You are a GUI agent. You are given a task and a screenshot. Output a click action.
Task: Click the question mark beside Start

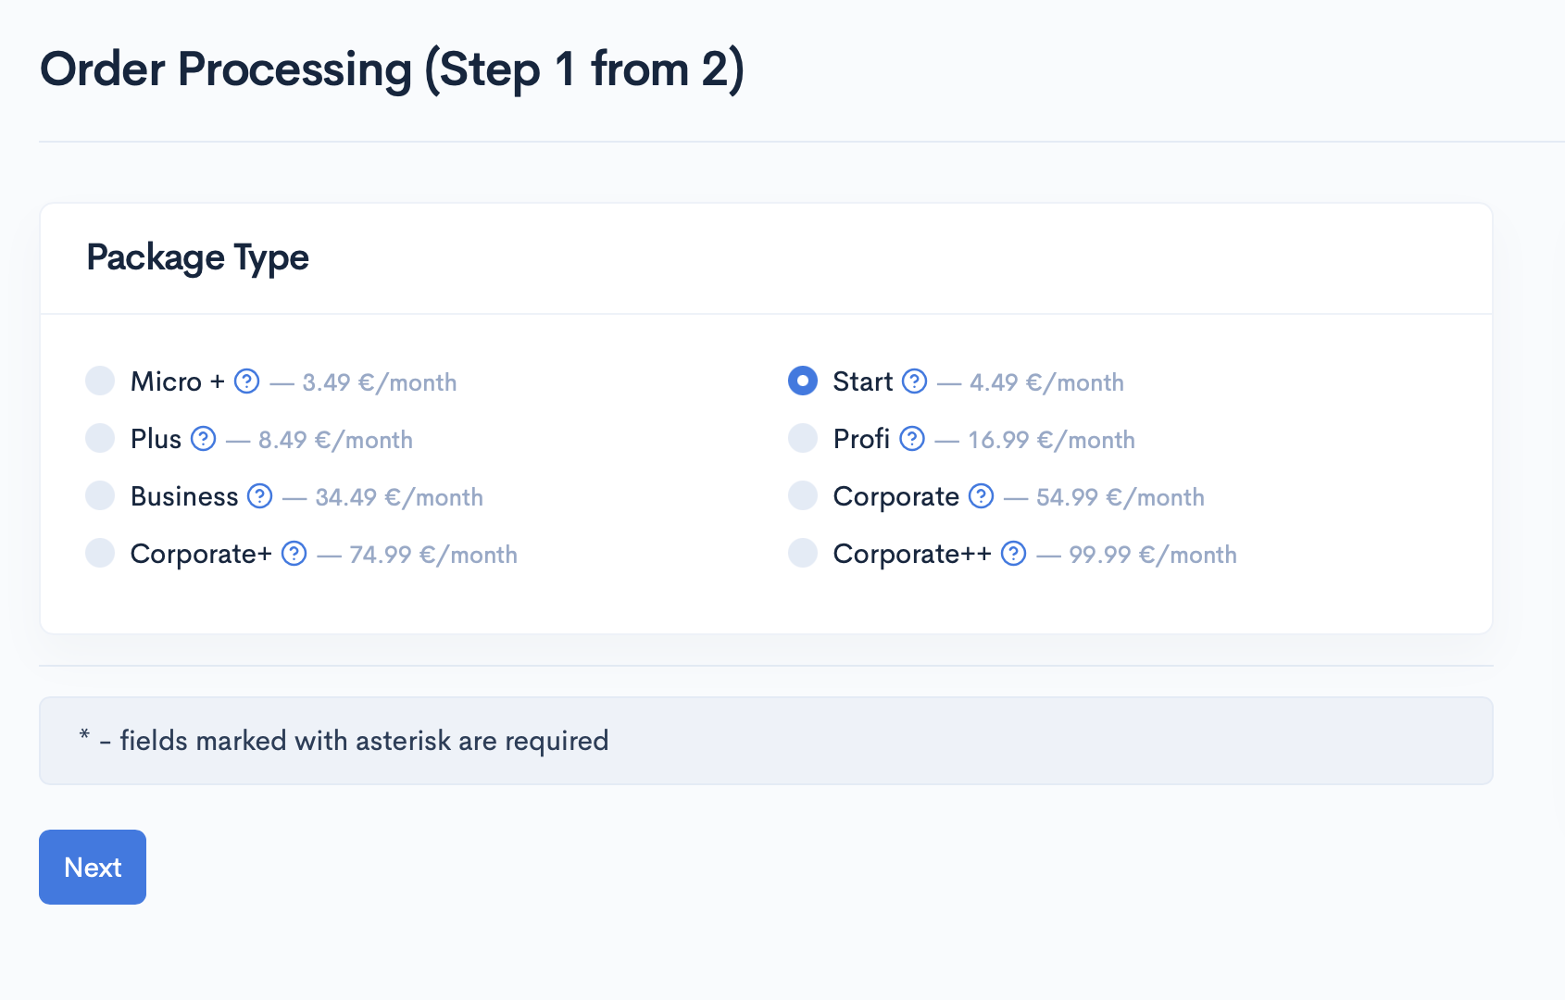(914, 381)
